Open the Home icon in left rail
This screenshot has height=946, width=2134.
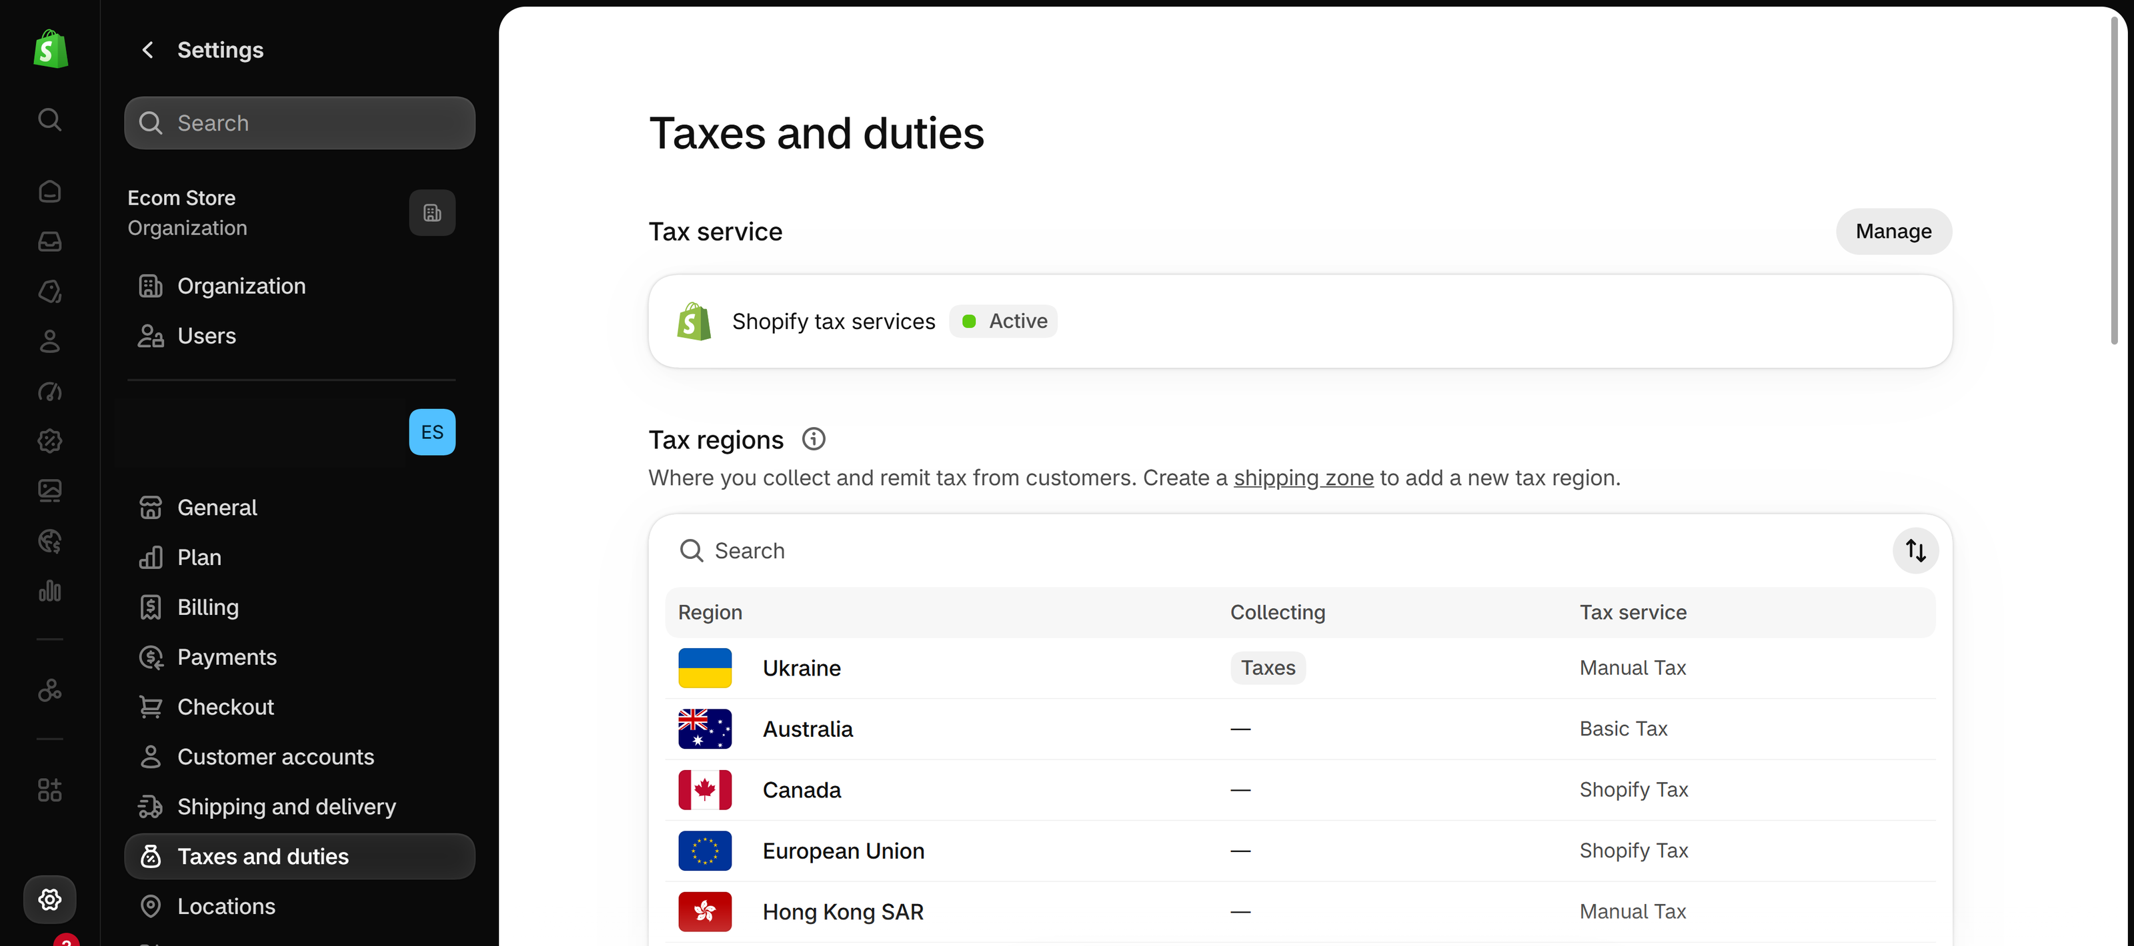[x=50, y=191]
